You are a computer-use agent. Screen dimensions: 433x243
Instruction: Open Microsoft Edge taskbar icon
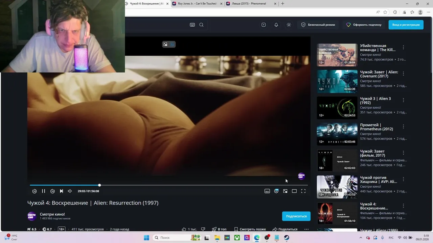click(x=257, y=238)
